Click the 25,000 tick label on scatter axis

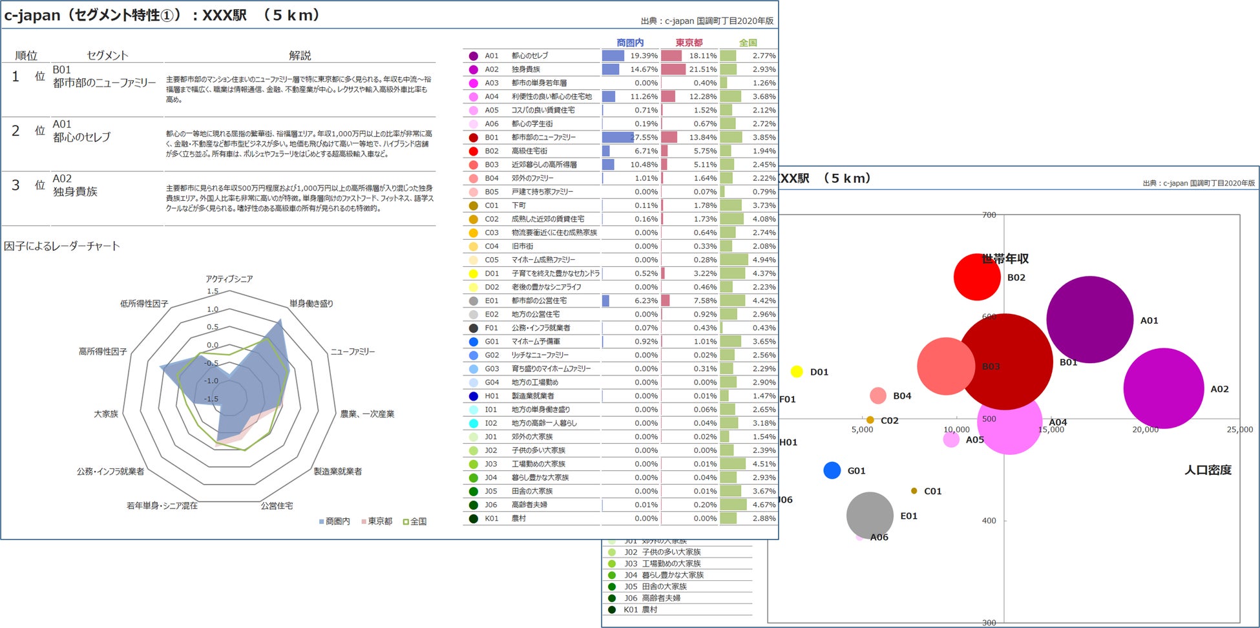pyautogui.click(x=1239, y=430)
